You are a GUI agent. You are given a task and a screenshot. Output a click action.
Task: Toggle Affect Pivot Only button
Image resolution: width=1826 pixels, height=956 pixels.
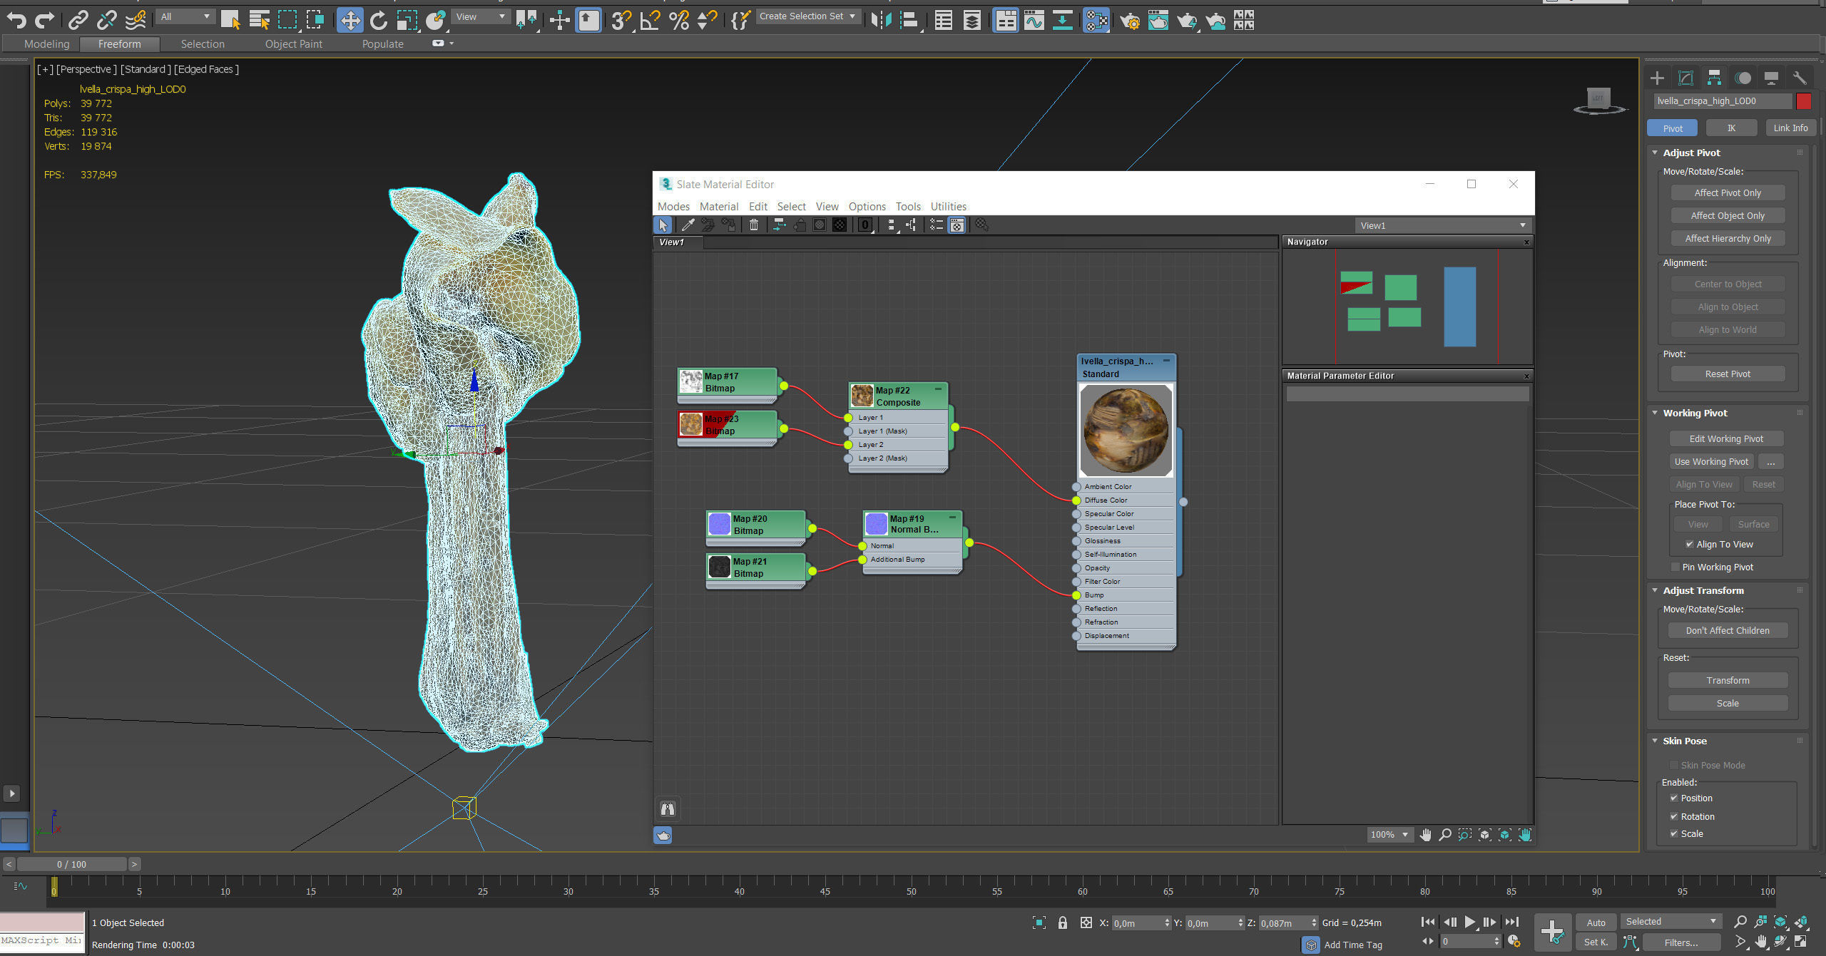pos(1728,192)
